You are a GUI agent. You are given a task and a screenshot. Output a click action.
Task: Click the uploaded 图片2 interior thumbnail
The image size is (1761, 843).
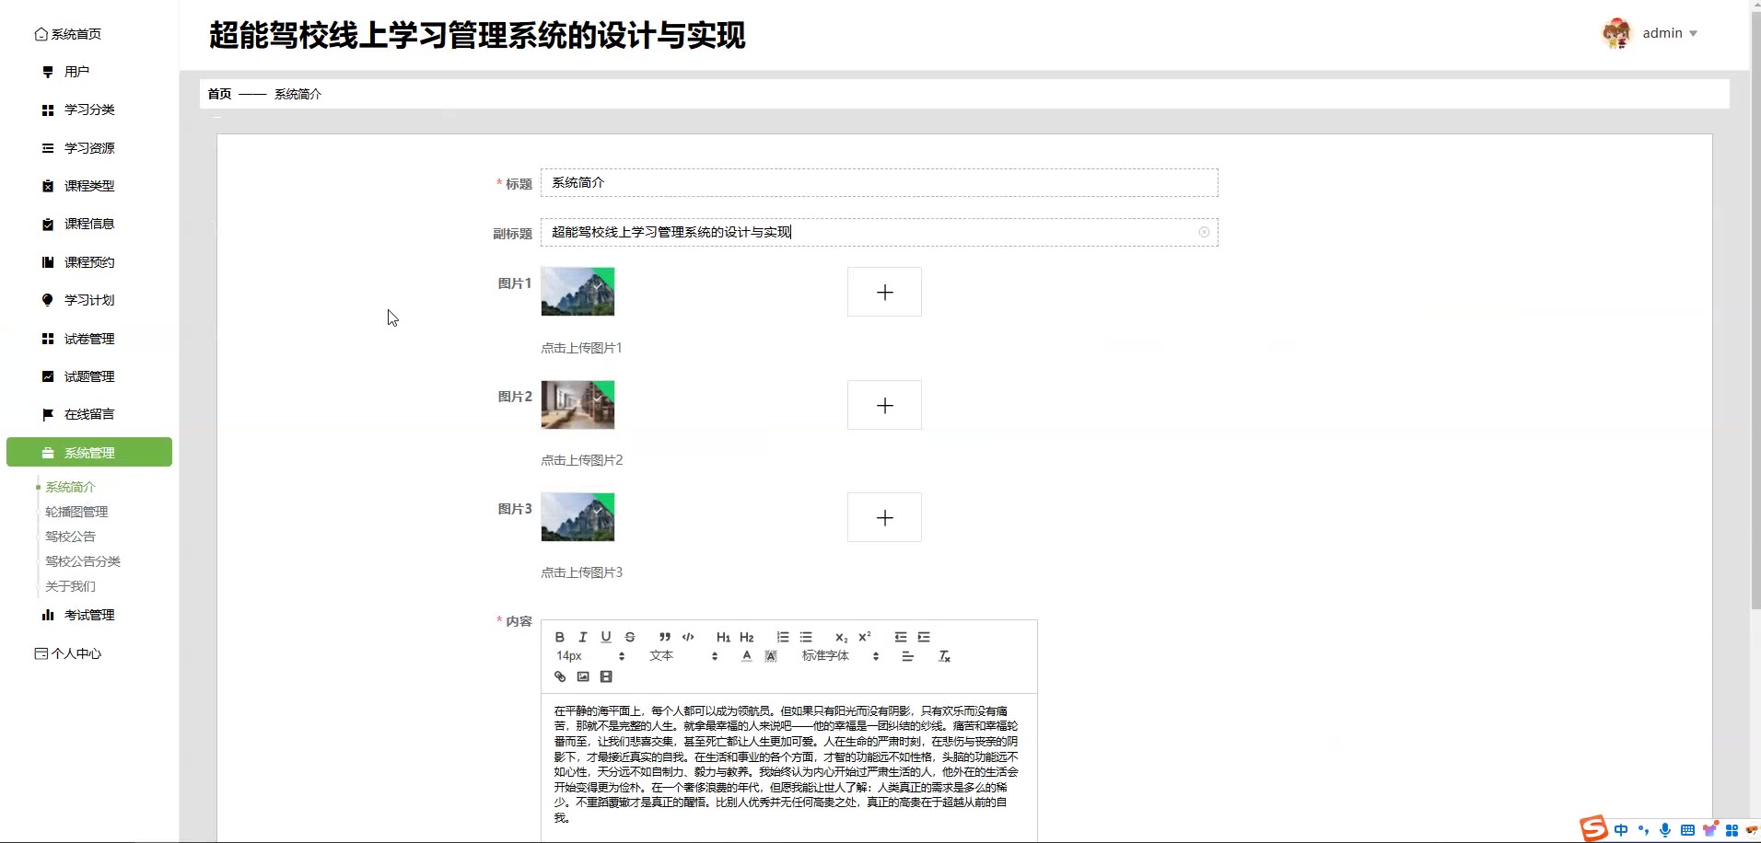pyautogui.click(x=577, y=405)
